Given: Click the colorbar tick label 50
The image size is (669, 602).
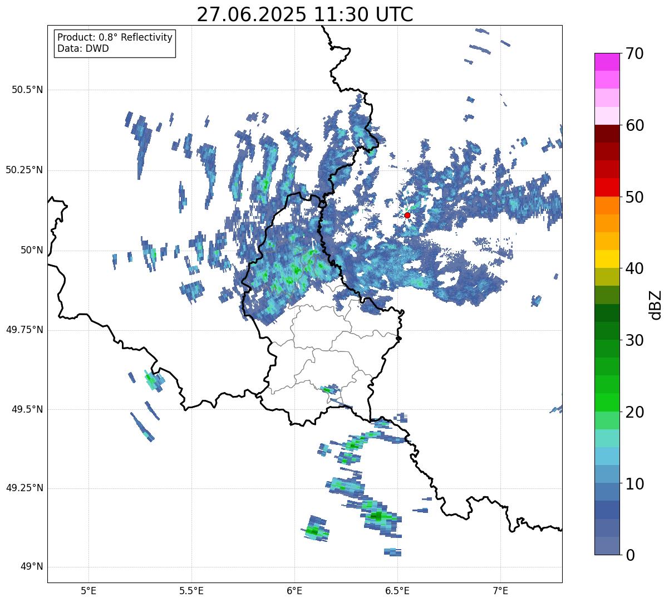Looking at the screenshot, I should (x=634, y=197).
